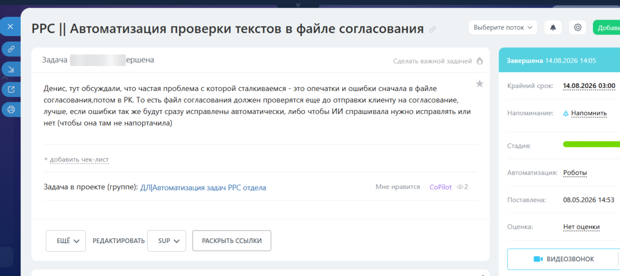
Task: Open project 'ДЛ|Автоматизация задач РРС отдела'
Action: point(203,187)
